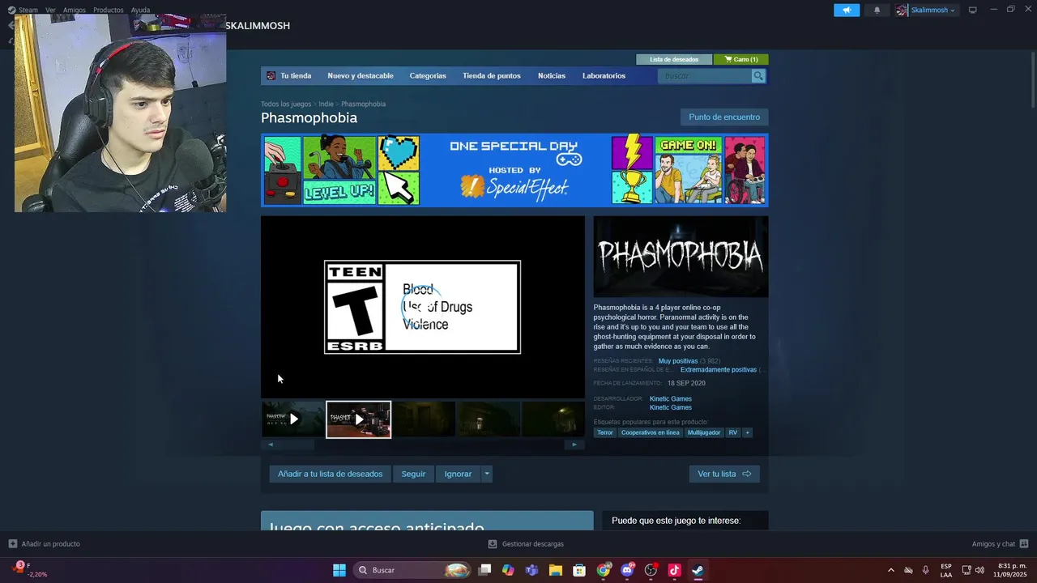This screenshot has width=1037, height=583.
Task: Open Microsoft Teams taskbar icon
Action: 531,570
